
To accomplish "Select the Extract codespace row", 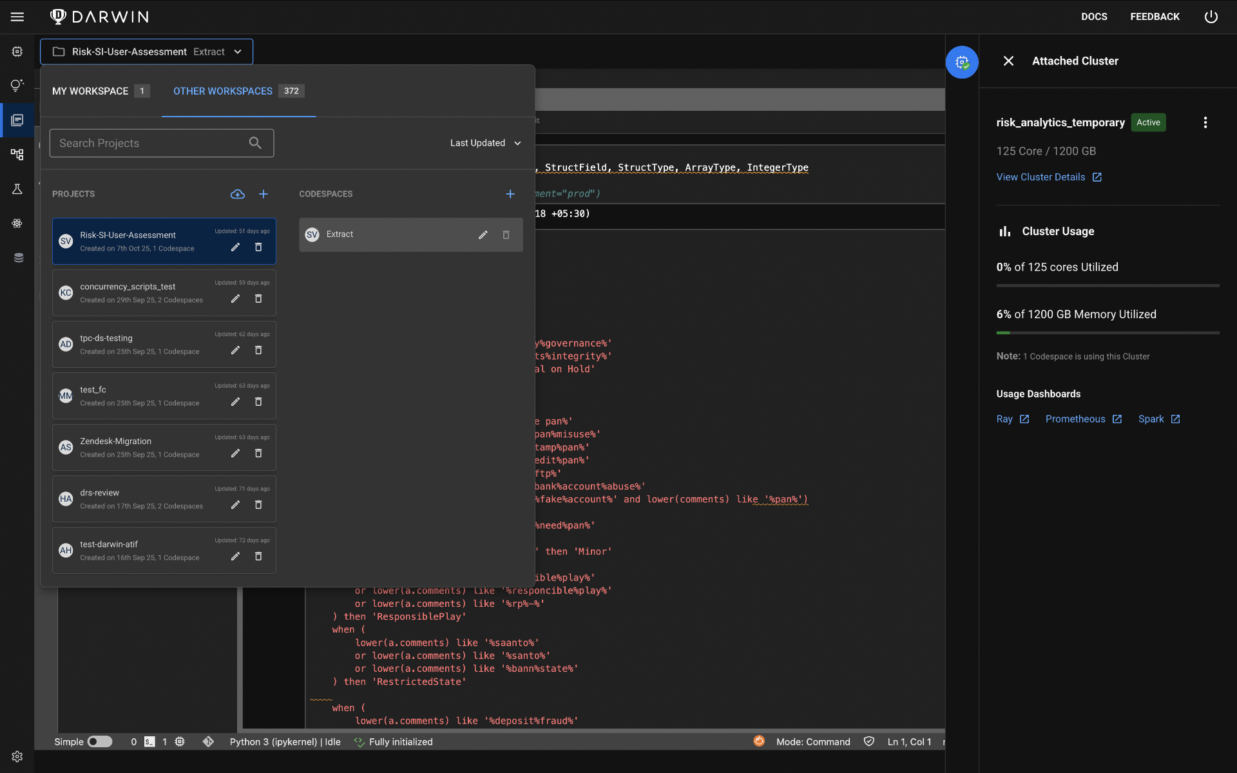I will [410, 235].
